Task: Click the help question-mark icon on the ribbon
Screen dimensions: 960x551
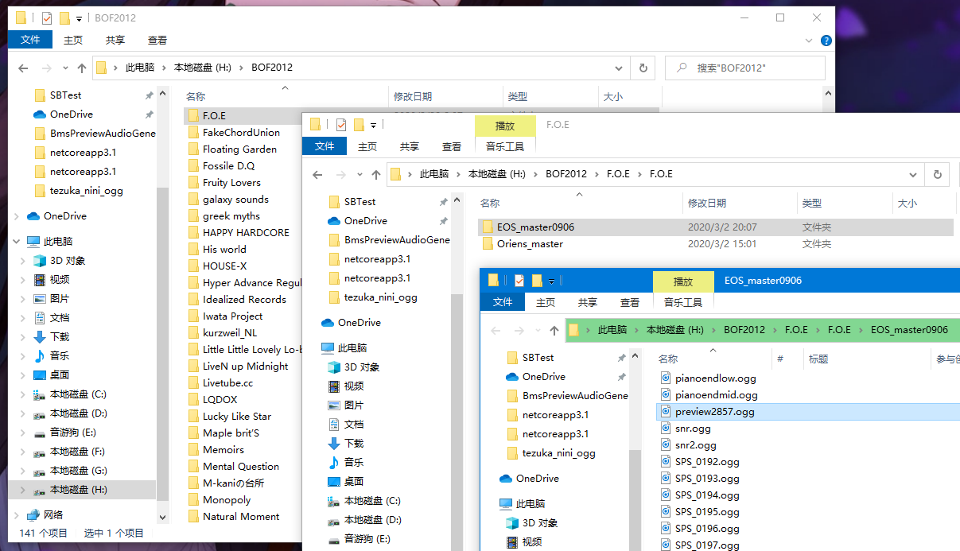Action: (x=826, y=41)
